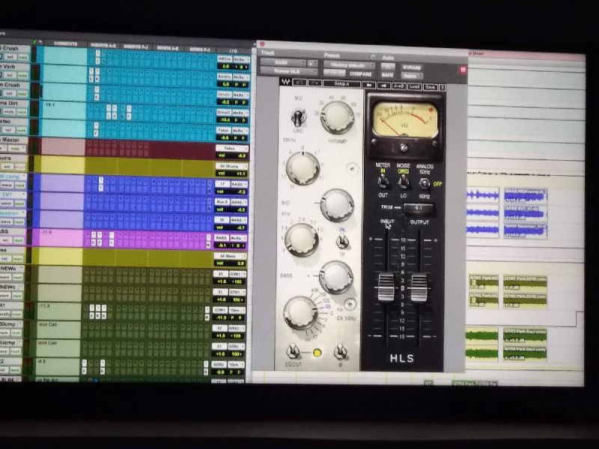Open the Waves help question mark
The image size is (599, 449).
(442, 88)
